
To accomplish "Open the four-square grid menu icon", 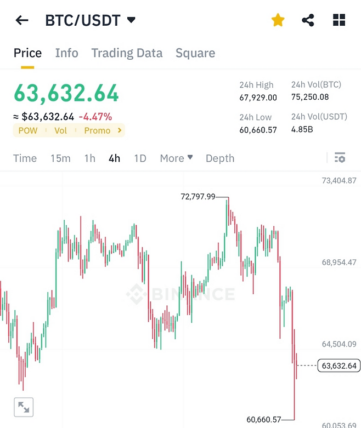I will click(x=340, y=21).
